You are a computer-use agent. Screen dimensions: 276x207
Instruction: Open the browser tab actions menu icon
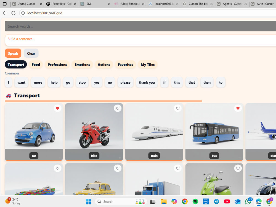[x=5, y=4]
